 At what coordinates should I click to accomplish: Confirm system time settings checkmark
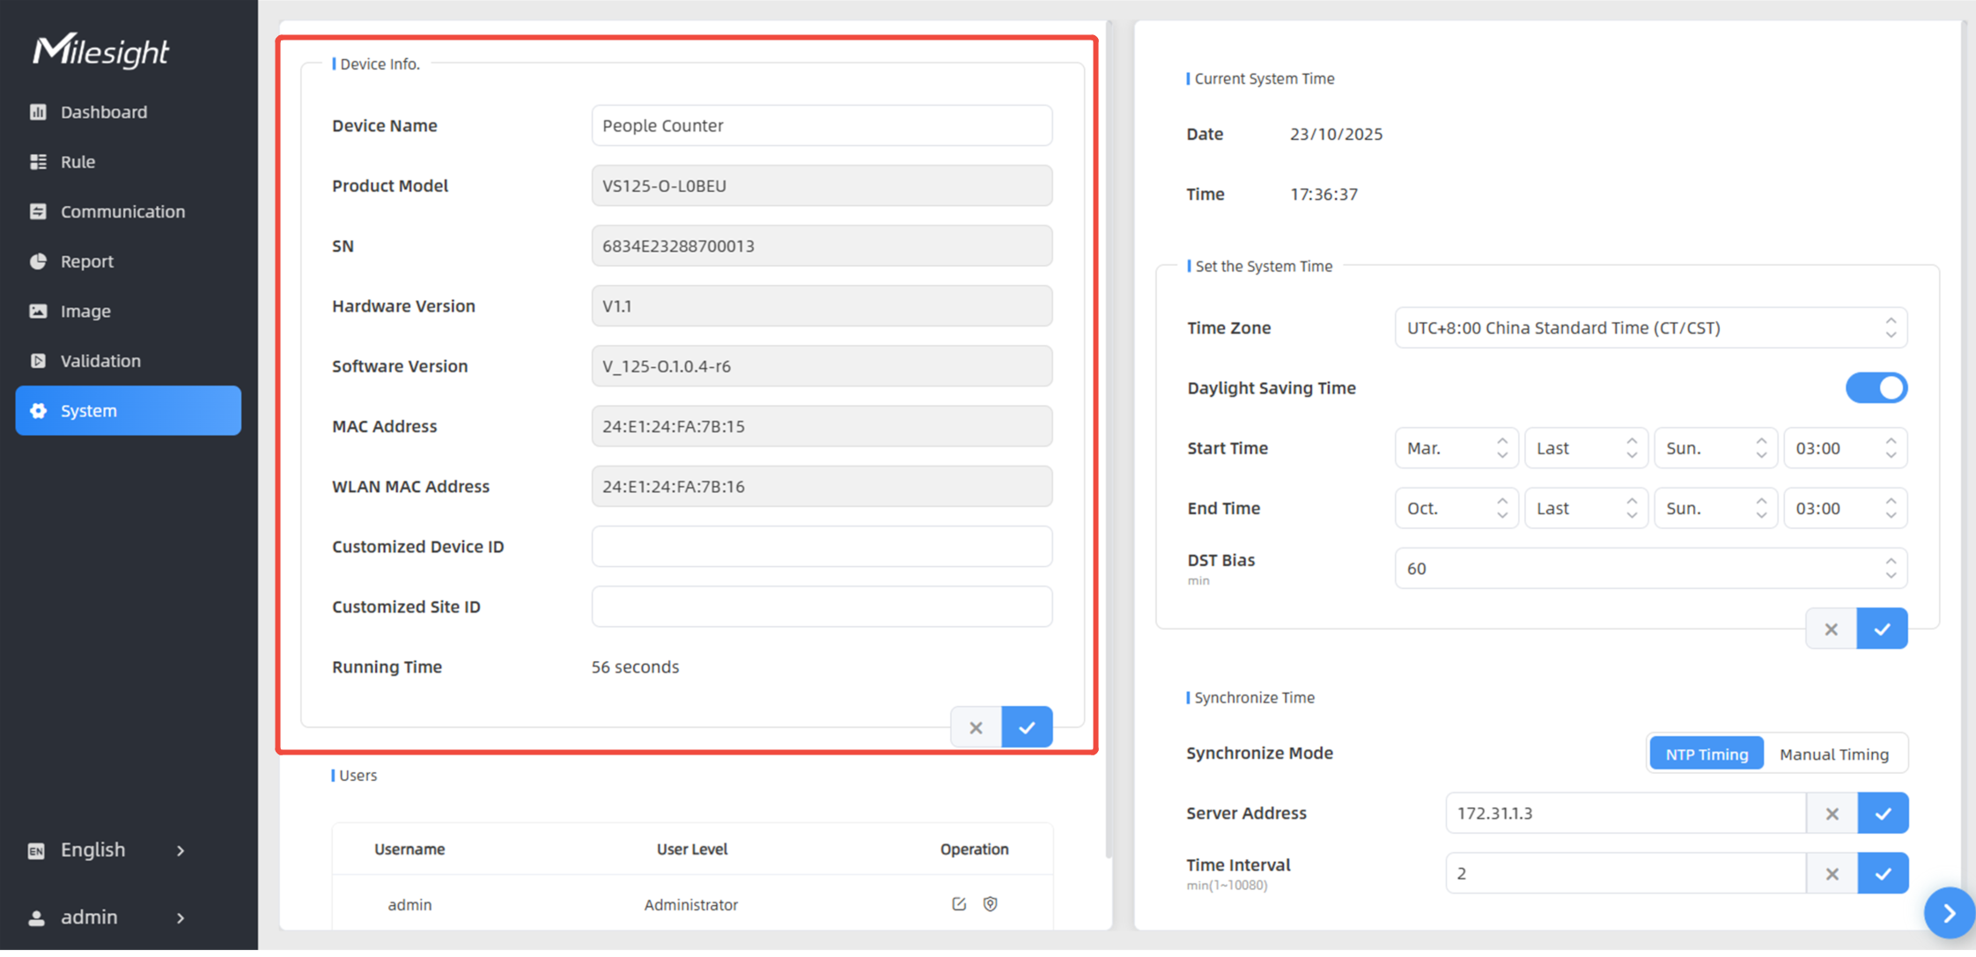1882,629
